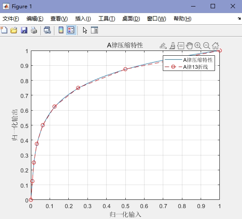Activate the Brush data tool

pos(172,46)
